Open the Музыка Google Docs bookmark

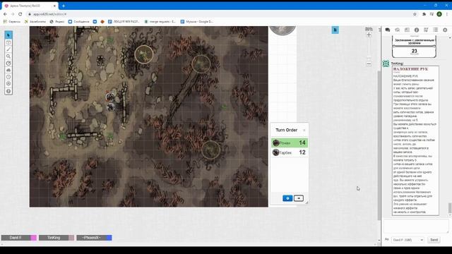click(197, 22)
